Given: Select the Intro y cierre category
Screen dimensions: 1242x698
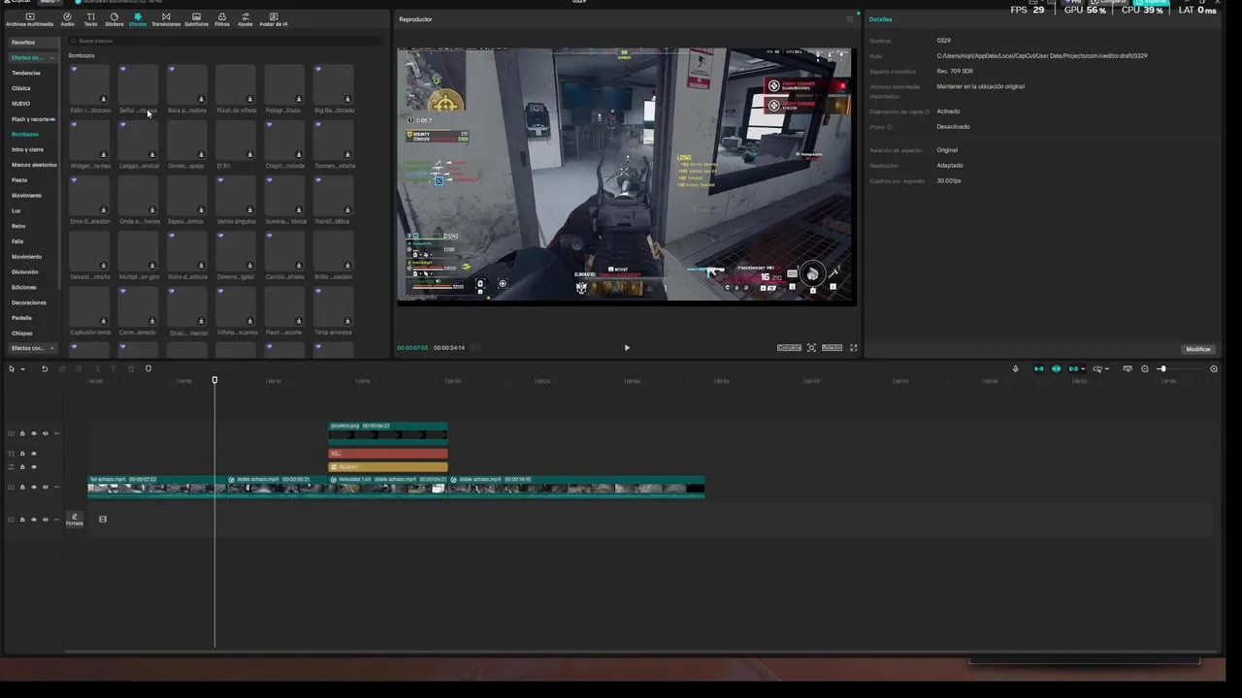Looking at the screenshot, I should tap(27, 149).
